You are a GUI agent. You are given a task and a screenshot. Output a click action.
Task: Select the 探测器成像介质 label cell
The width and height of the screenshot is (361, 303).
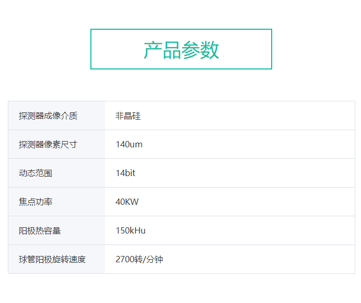[x=56, y=115]
